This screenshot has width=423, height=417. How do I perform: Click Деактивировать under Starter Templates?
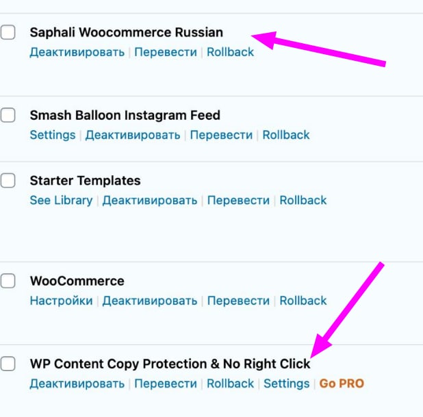[x=150, y=201]
